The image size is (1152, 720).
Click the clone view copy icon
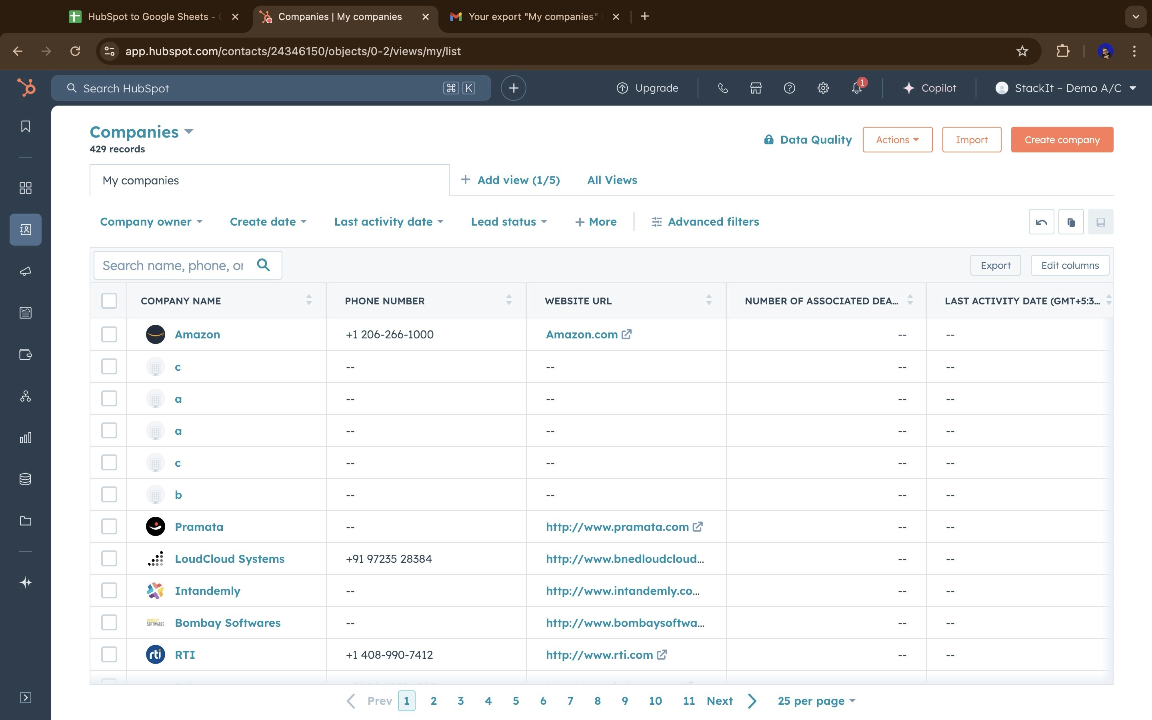click(1070, 222)
